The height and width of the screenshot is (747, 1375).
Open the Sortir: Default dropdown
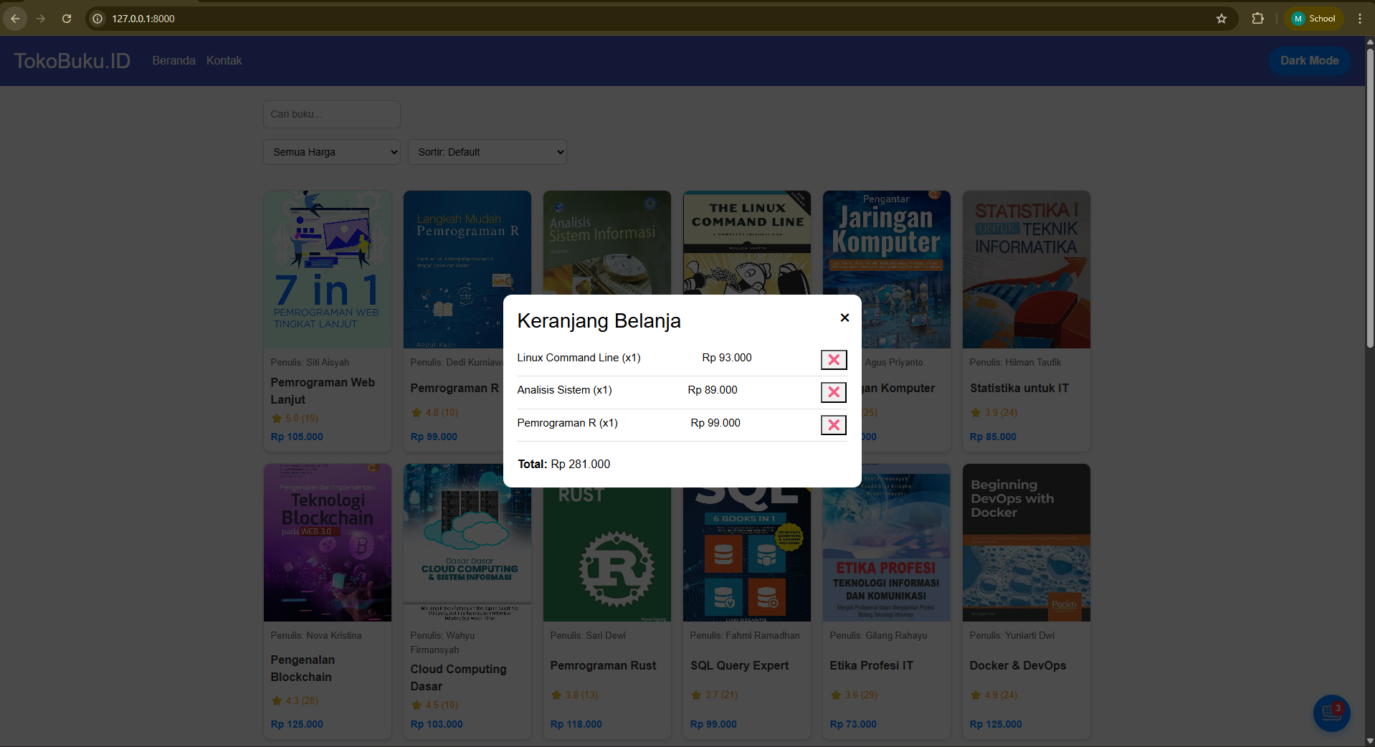coord(487,152)
